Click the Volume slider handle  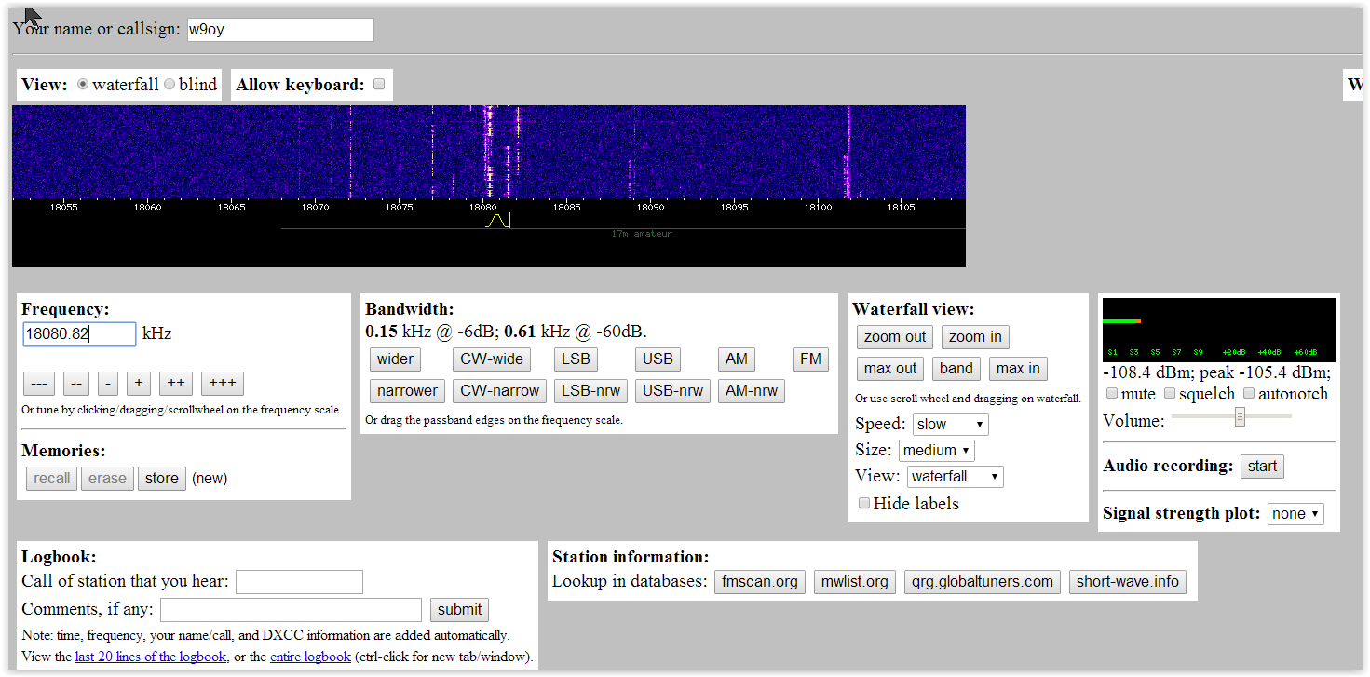tap(1240, 416)
